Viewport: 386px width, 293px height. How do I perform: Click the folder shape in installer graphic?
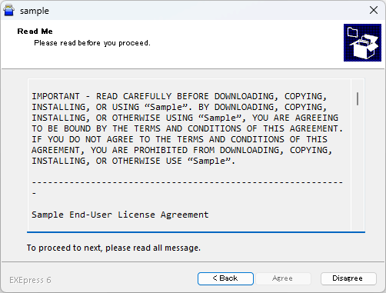[353, 32]
